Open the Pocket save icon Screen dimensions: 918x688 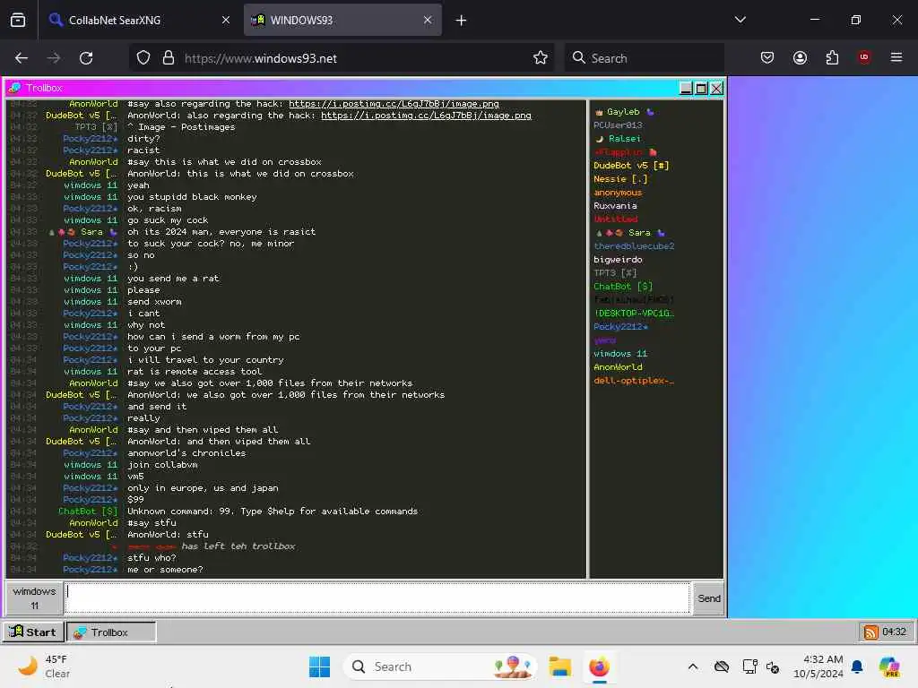767,57
